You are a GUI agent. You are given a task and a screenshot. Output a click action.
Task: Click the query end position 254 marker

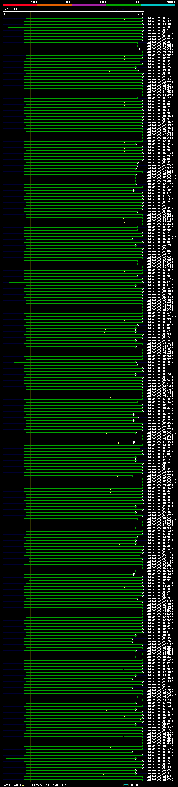(x=140, y=14)
